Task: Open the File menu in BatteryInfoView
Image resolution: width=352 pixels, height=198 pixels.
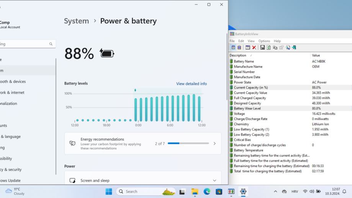Action: click(x=232, y=41)
